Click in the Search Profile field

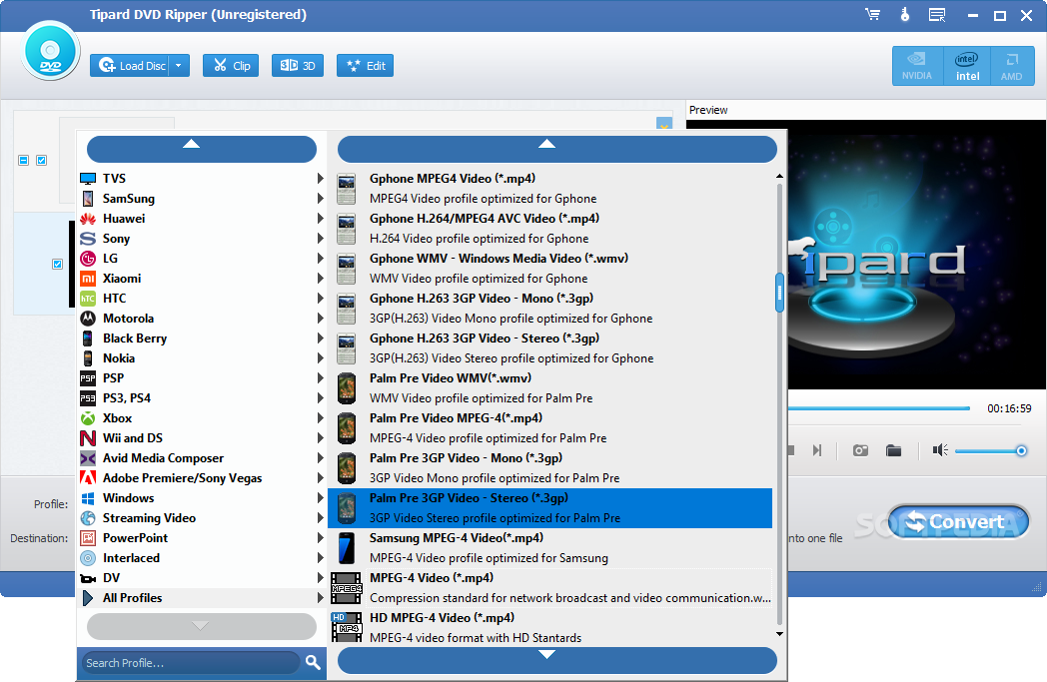click(191, 663)
